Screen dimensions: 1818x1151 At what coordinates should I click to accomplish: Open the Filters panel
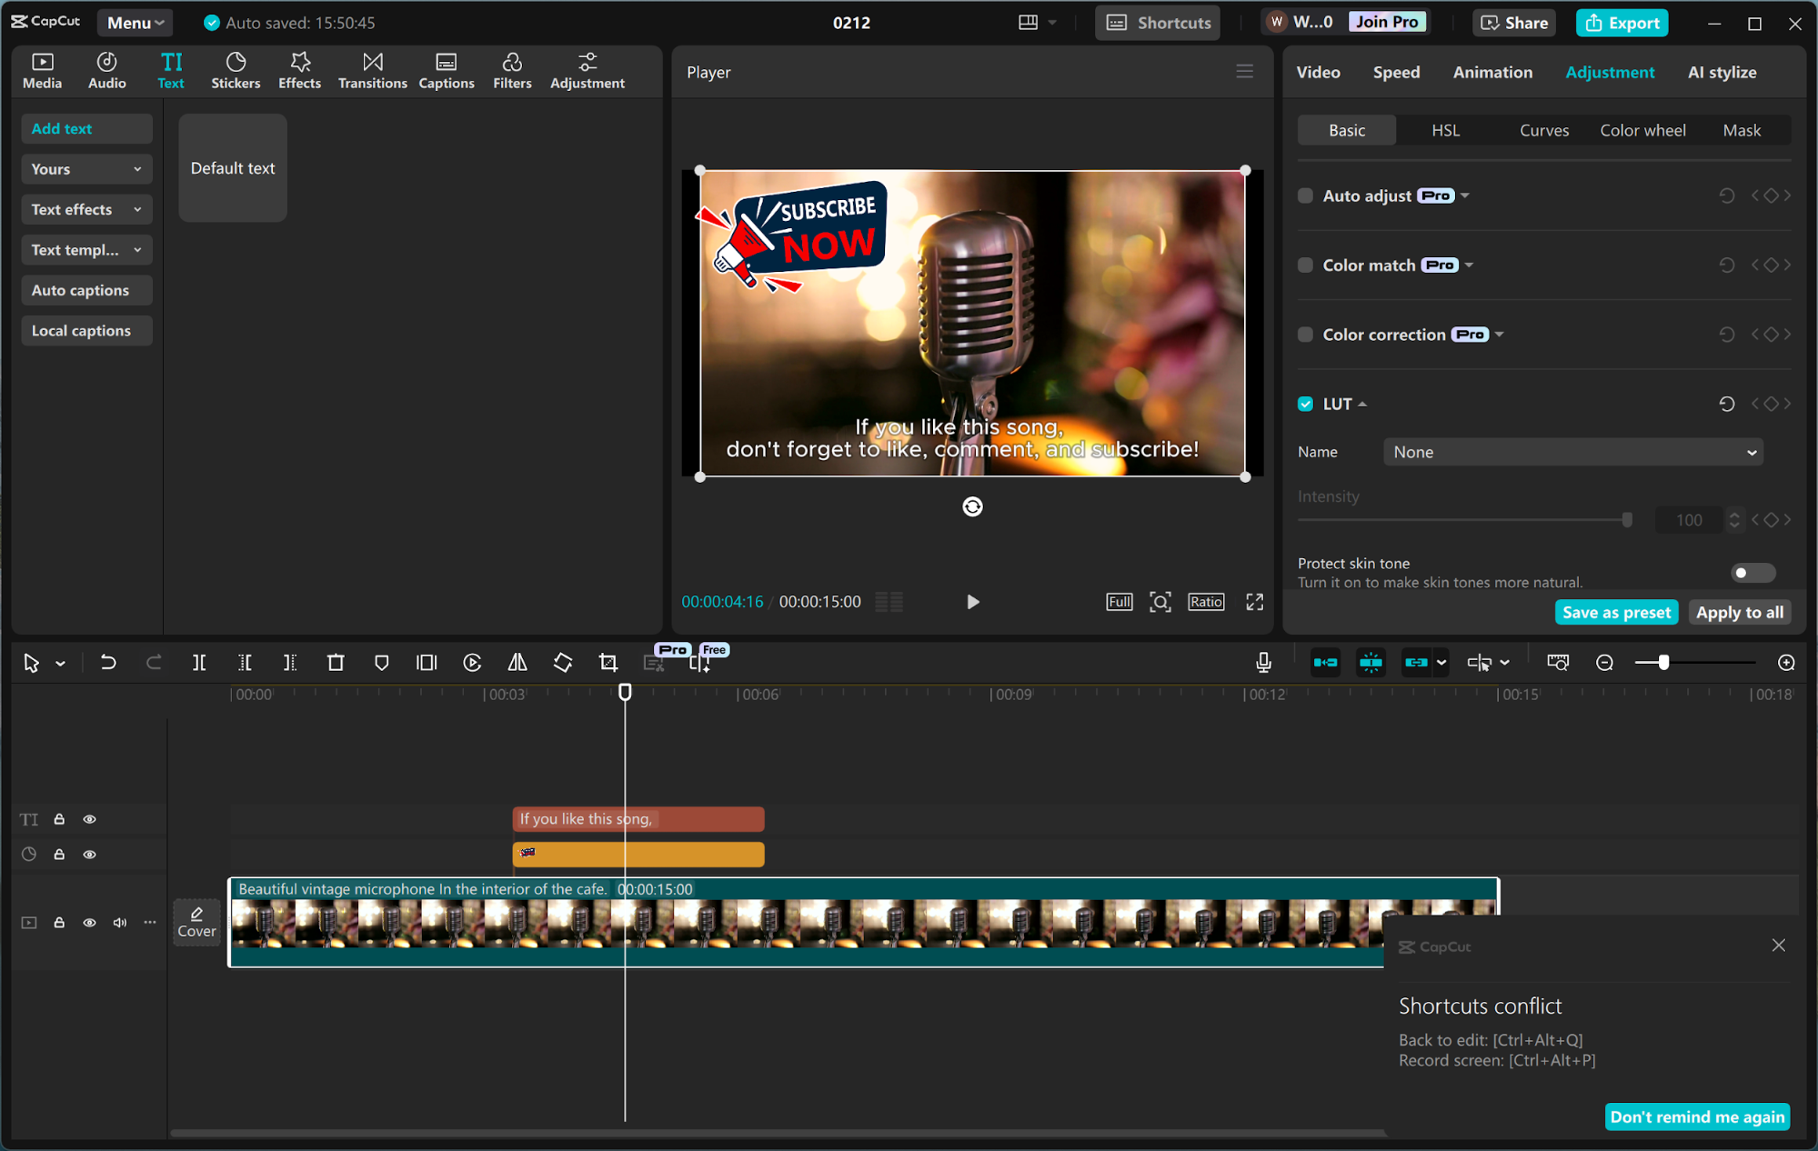click(x=512, y=70)
